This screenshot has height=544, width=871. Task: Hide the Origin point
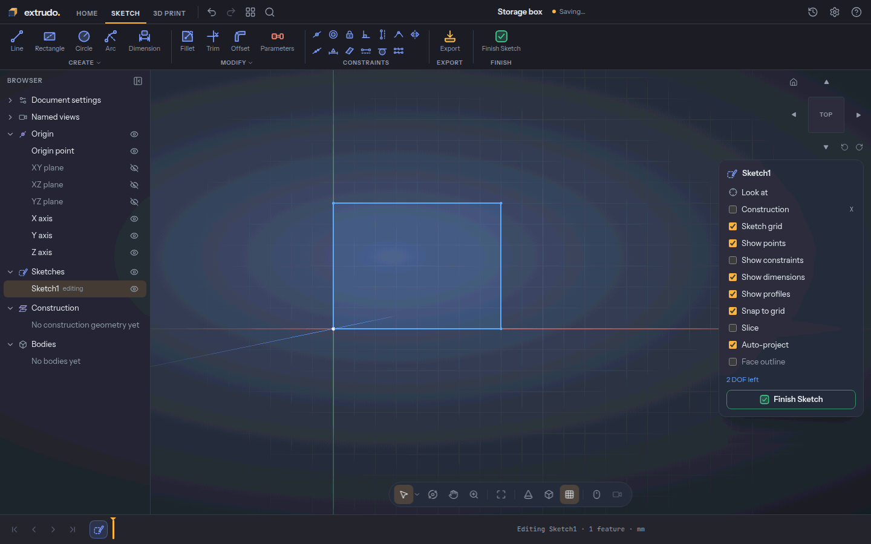click(134, 151)
